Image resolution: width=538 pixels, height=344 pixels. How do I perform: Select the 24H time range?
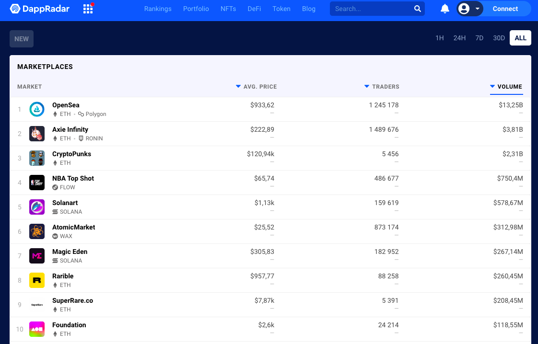coord(459,38)
